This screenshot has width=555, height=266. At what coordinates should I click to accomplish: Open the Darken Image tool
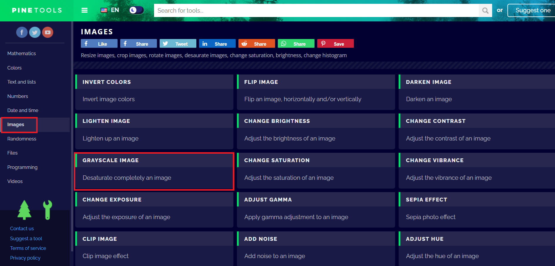tap(477, 92)
